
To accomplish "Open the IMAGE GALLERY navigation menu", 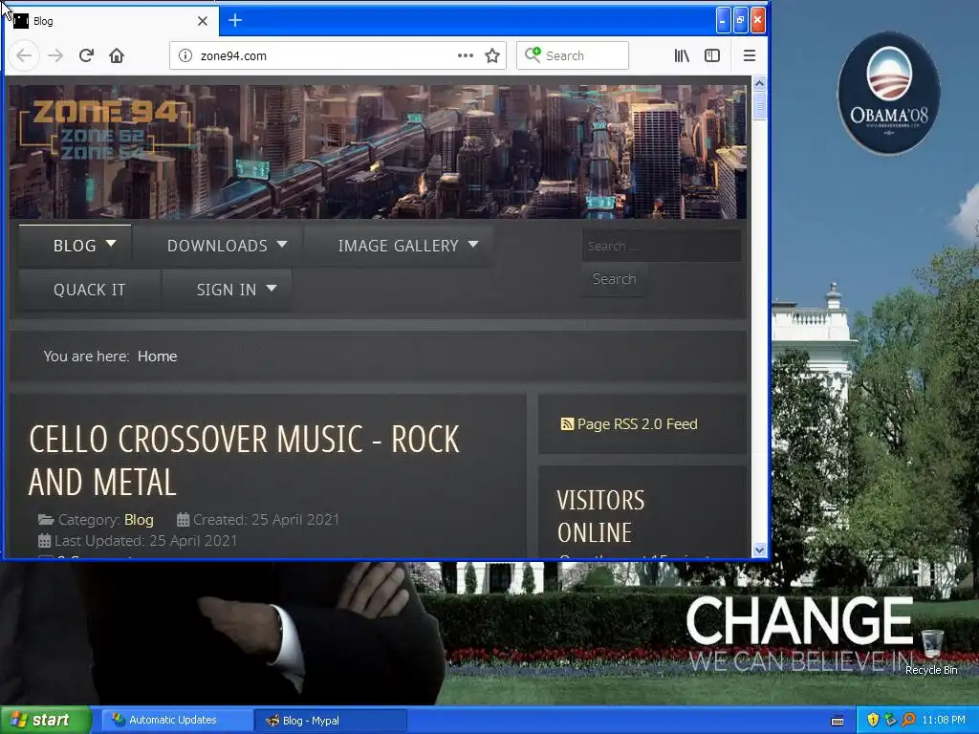I will [x=399, y=246].
